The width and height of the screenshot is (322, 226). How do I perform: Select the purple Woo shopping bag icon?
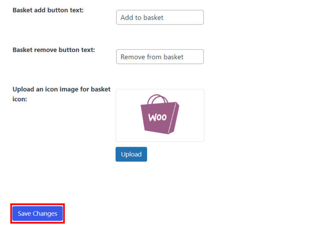coord(160,114)
